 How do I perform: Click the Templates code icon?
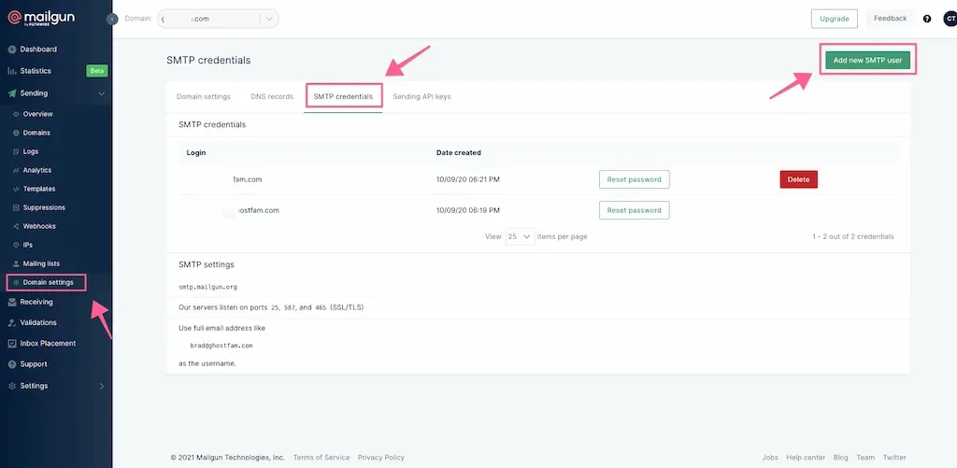17,189
